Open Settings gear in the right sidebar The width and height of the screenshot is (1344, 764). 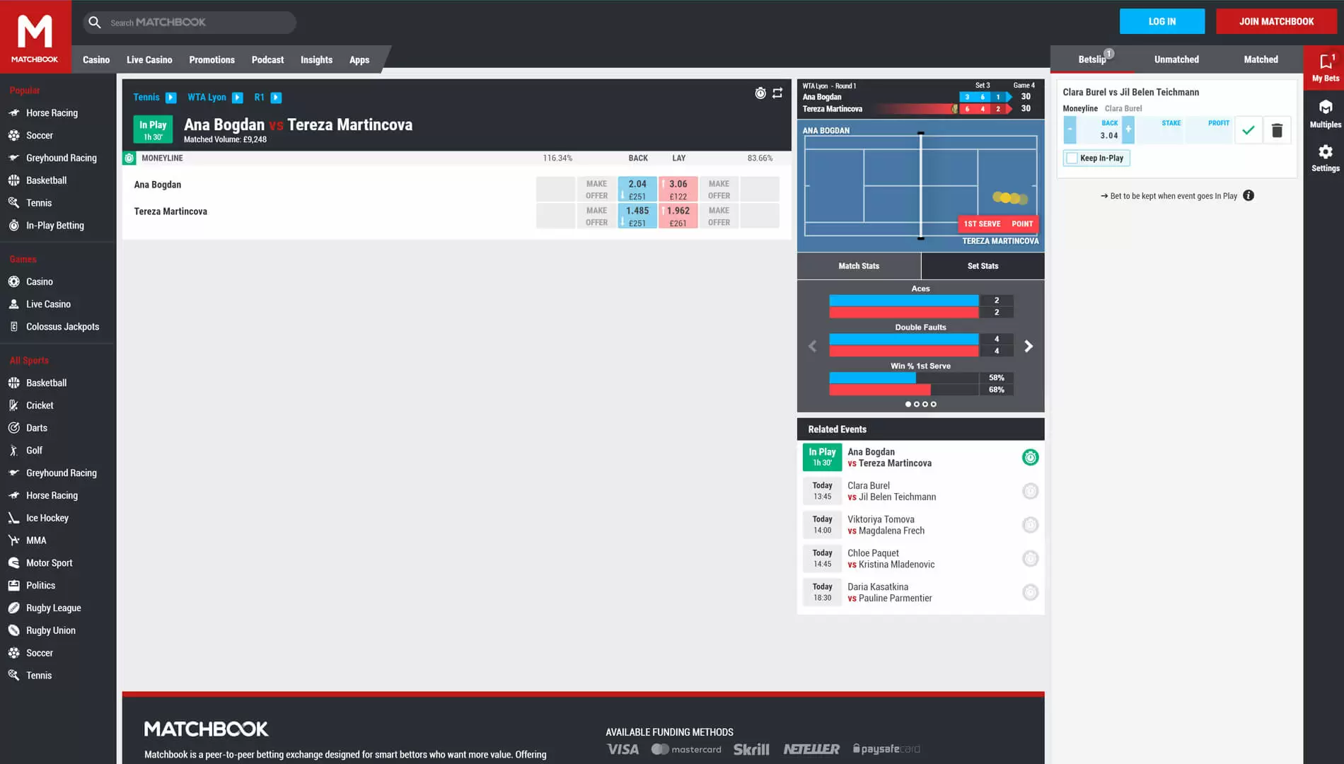coord(1325,158)
